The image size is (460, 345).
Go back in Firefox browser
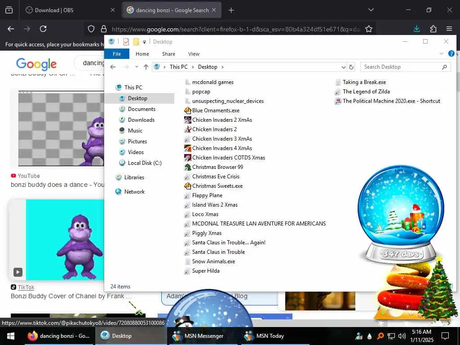11,29
